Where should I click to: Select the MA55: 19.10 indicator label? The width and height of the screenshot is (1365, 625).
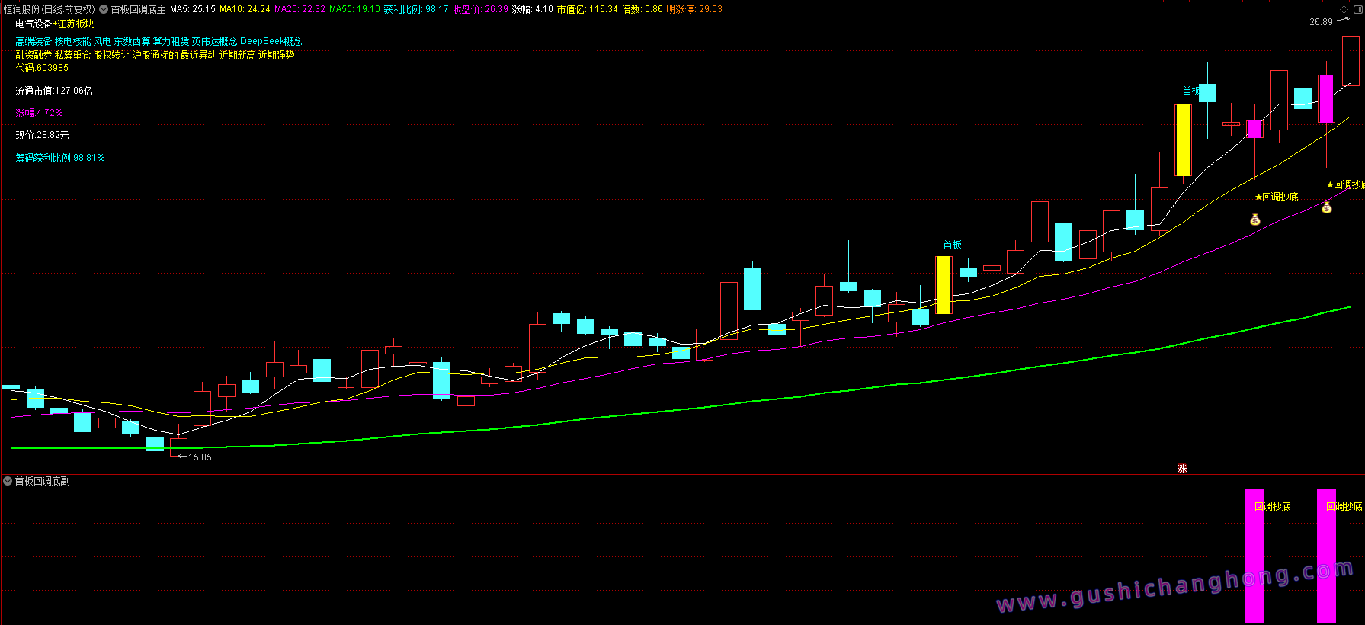tap(354, 9)
